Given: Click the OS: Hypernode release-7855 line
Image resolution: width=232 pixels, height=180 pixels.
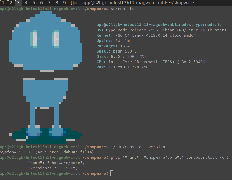Looking at the screenshot, I should [x=161, y=30].
